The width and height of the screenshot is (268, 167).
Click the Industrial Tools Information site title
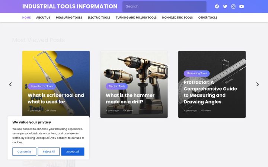70,6
